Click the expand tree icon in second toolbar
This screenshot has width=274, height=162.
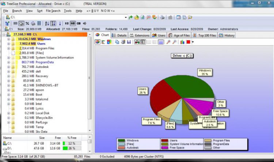pyautogui.click(x=7, y=23)
